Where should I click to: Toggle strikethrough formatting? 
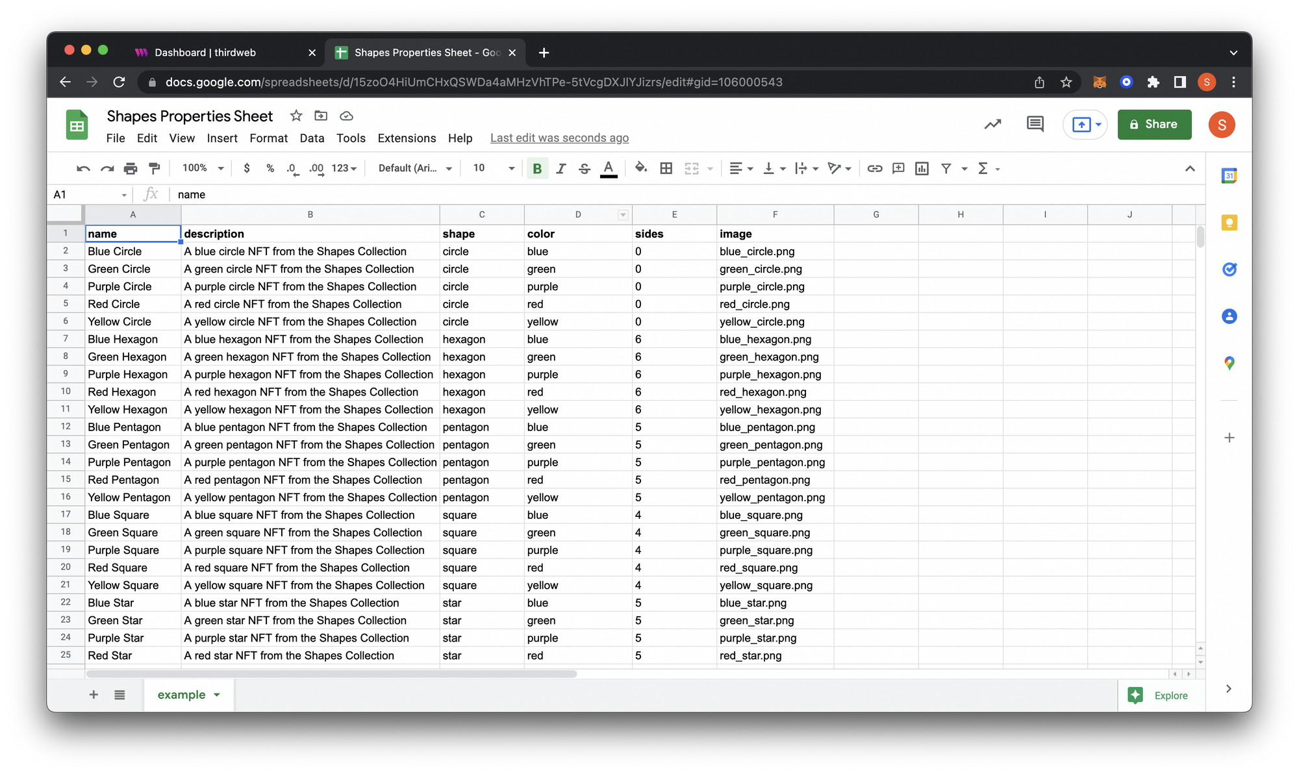pyautogui.click(x=584, y=169)
